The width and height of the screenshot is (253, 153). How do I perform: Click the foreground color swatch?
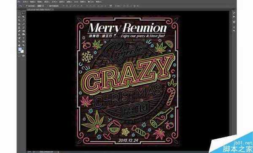click(20, 50)
